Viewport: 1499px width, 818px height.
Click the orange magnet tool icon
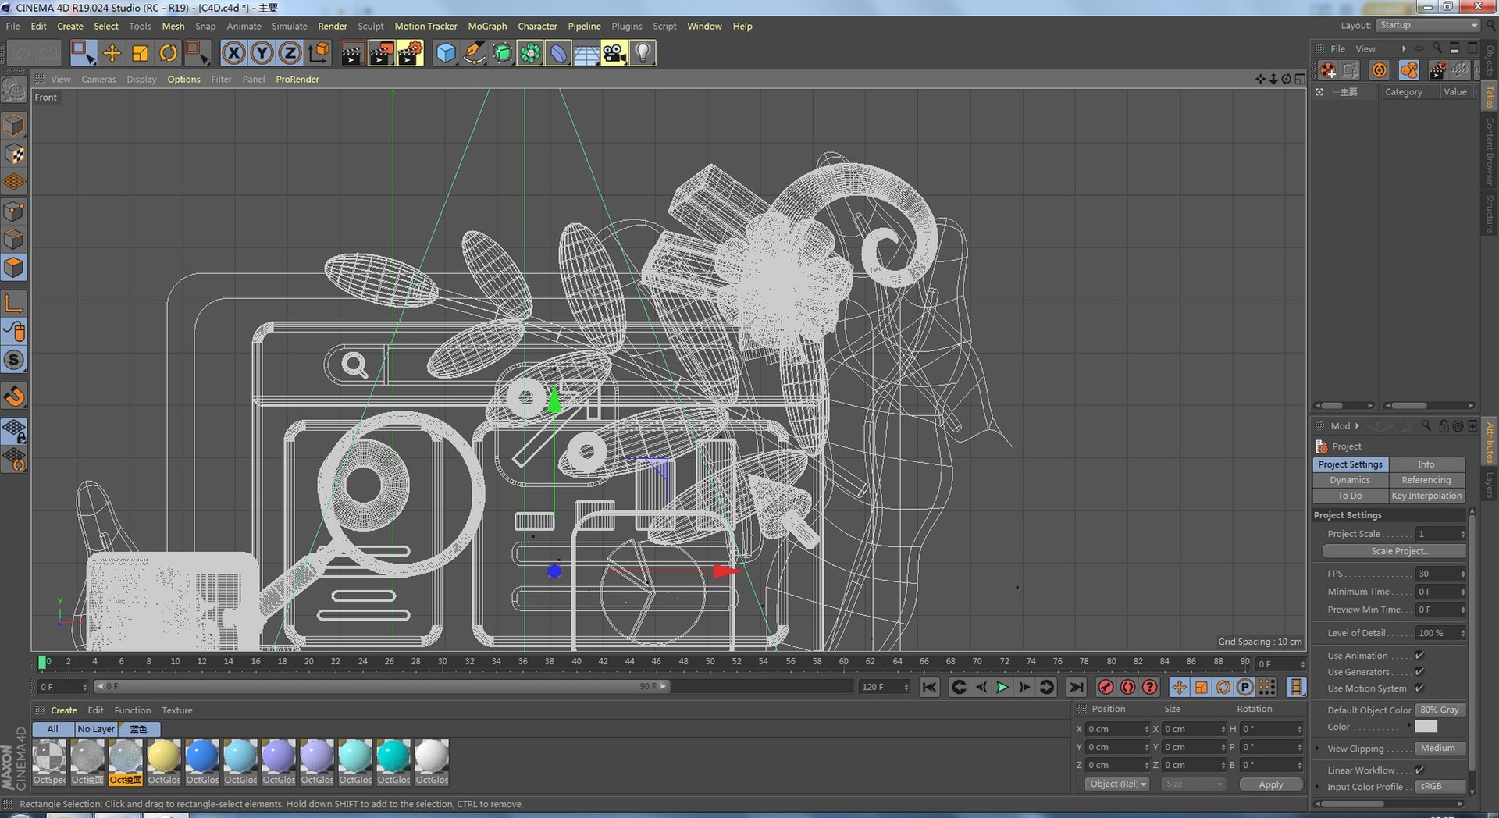click(15, 396)
